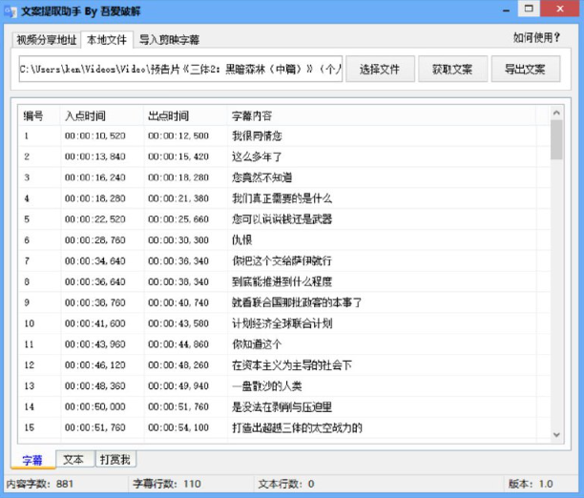Click the app icon in title bar
584x498 pixels.
(x=10, y=10)
